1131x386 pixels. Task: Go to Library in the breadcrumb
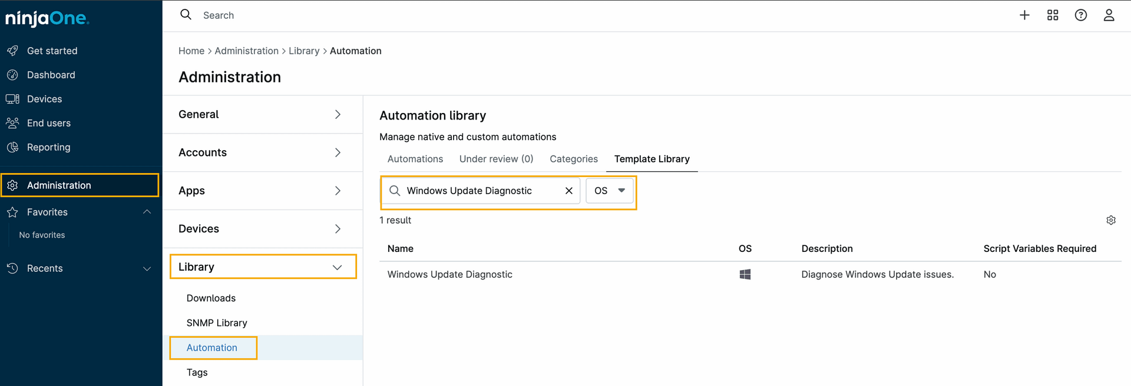(303, 51)
